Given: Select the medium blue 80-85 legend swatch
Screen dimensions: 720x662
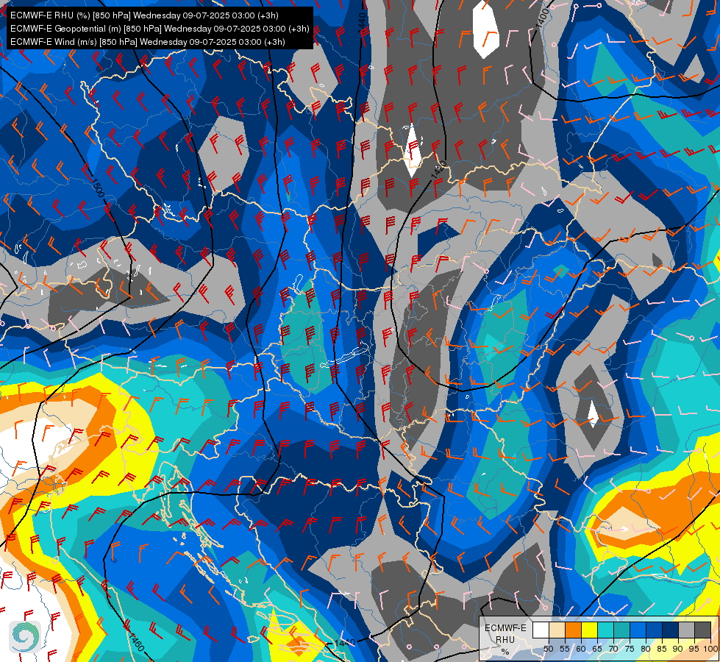Looking at the screenshot, I should [655, 630].
